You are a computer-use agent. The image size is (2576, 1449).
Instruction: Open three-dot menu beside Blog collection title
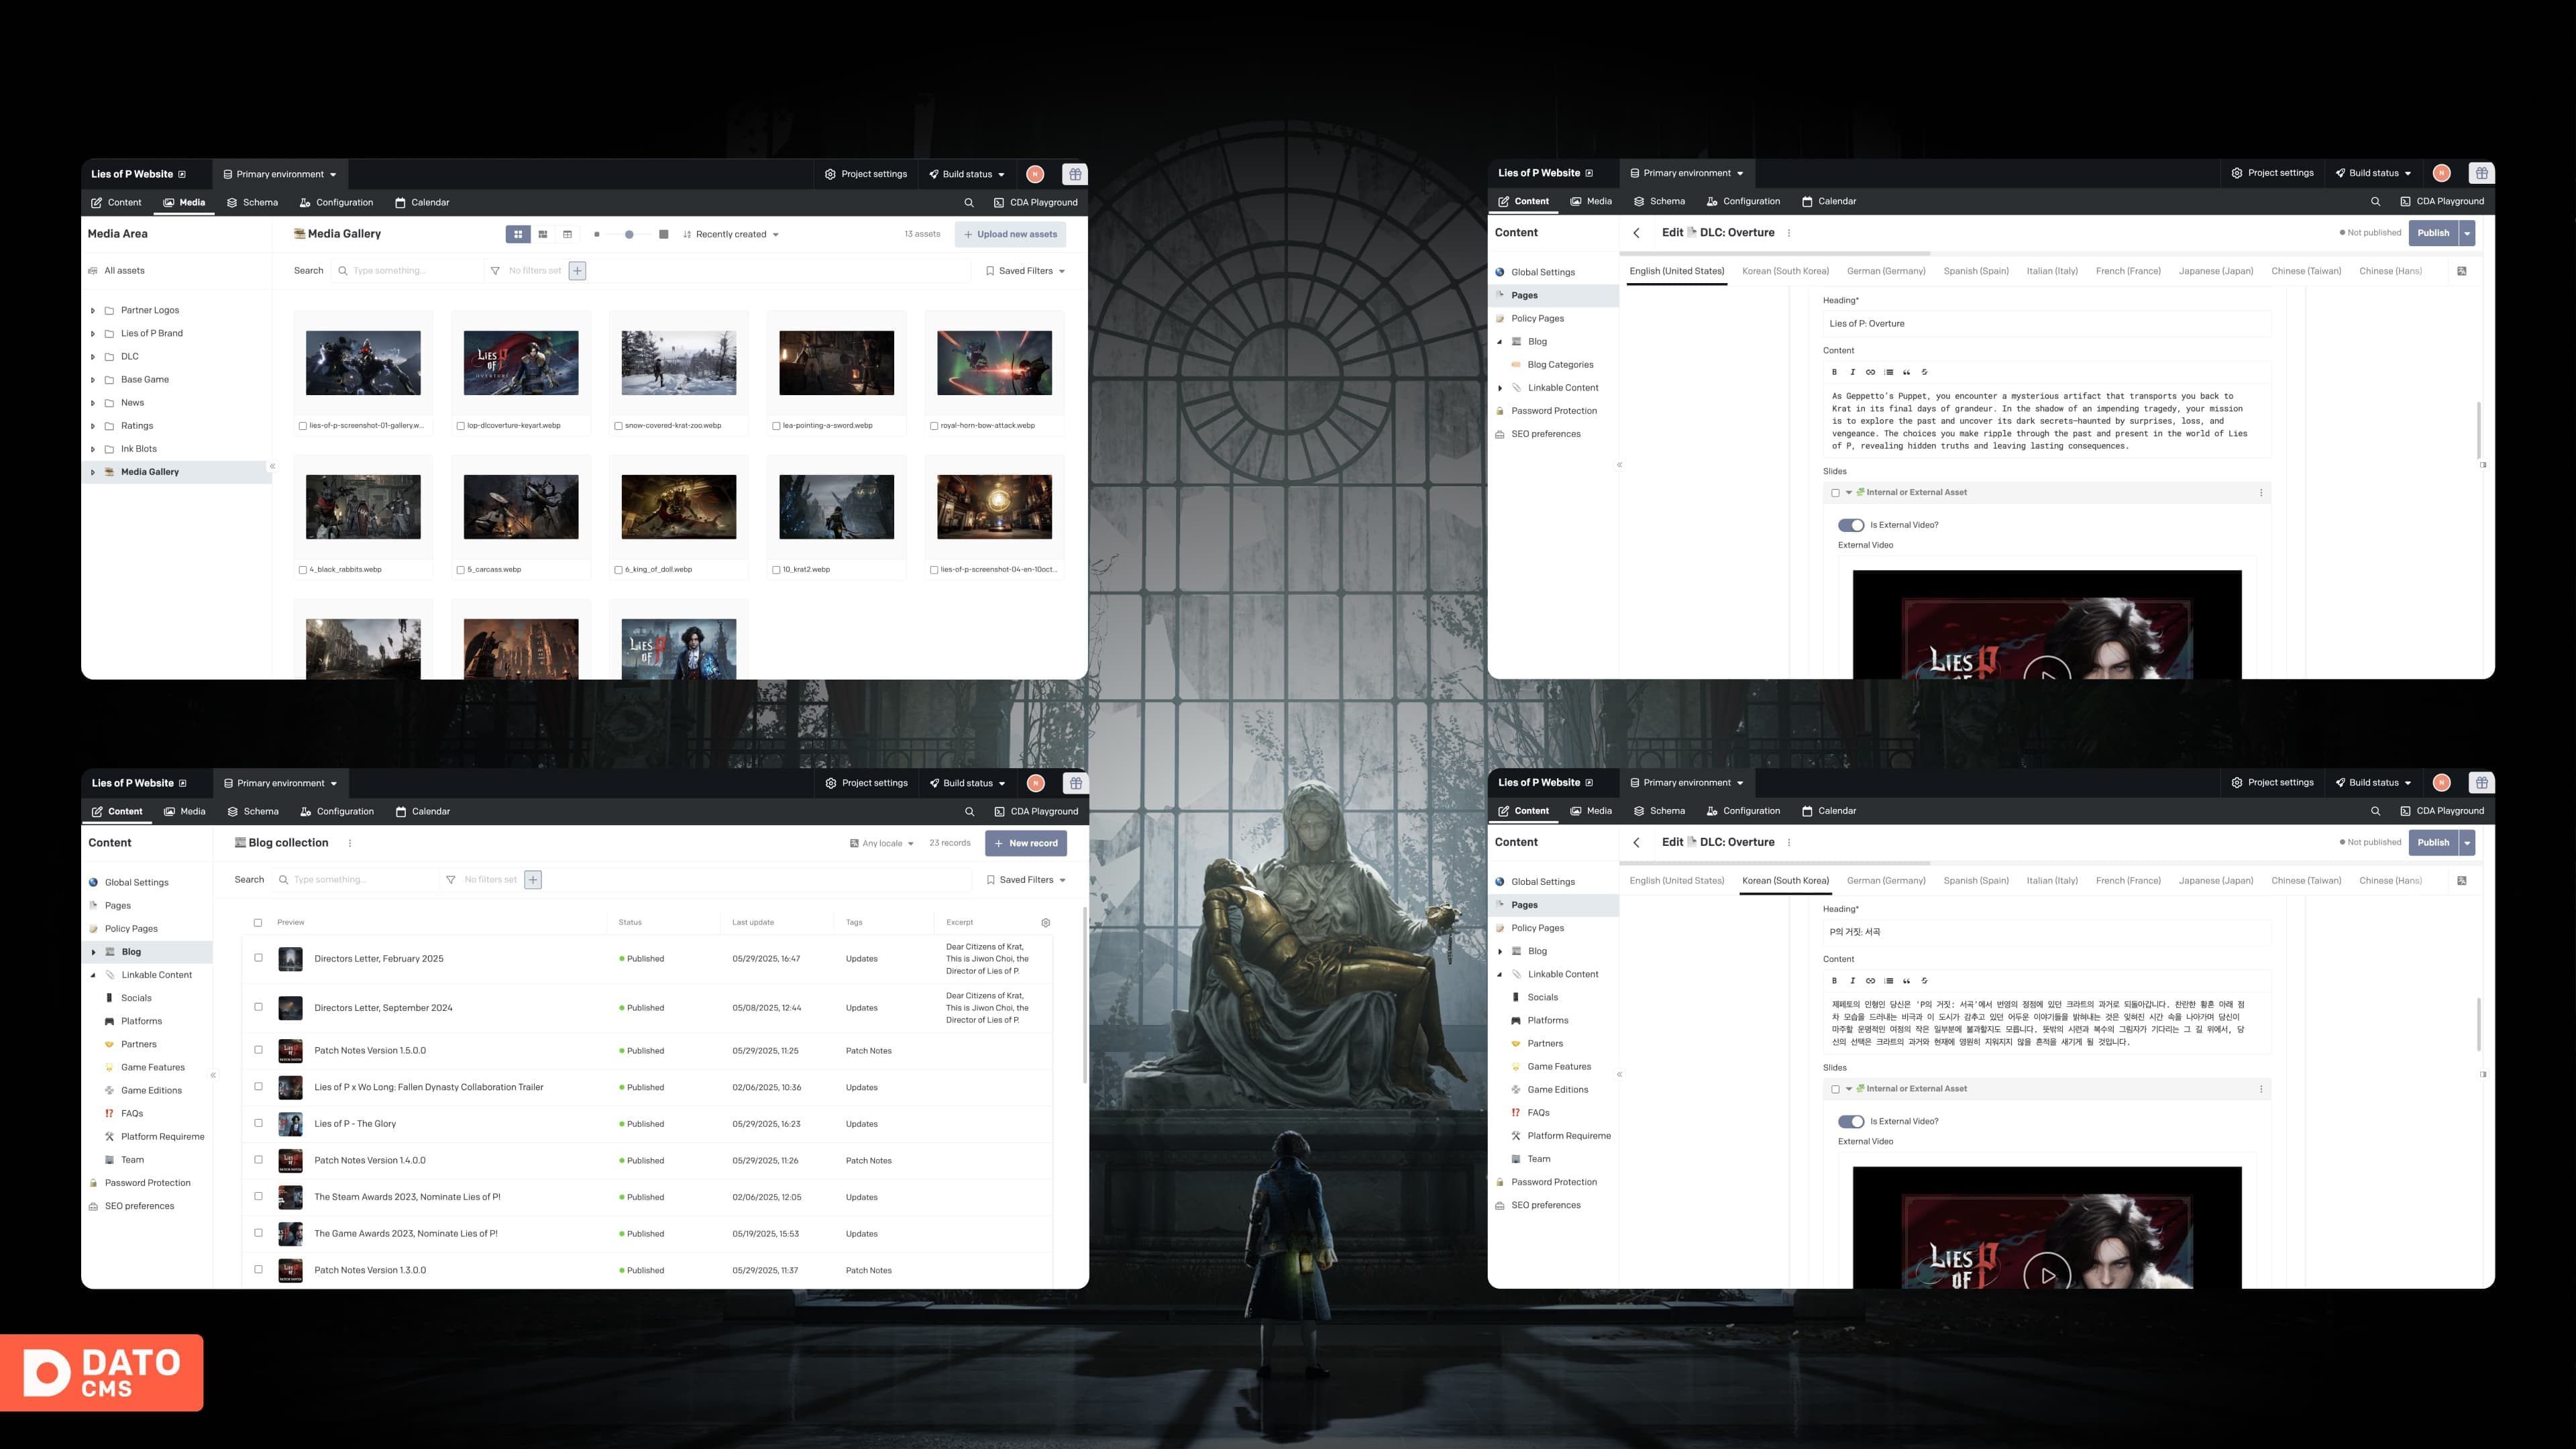(x=350, y=843)
